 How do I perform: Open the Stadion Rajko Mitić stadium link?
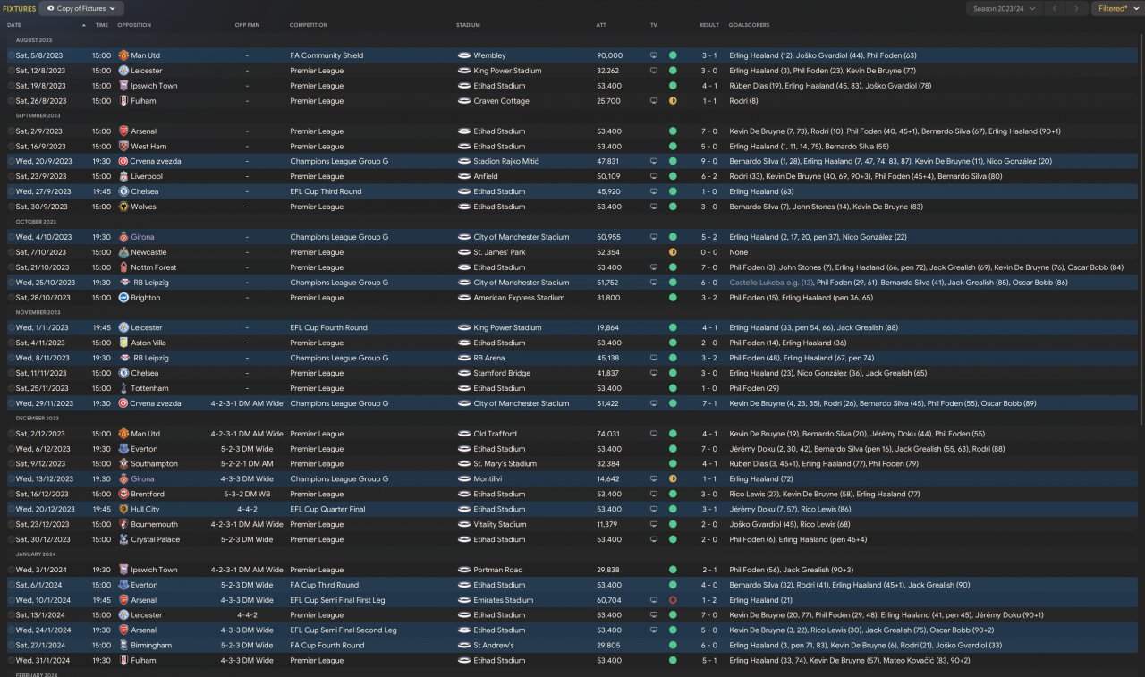point(505,162)
